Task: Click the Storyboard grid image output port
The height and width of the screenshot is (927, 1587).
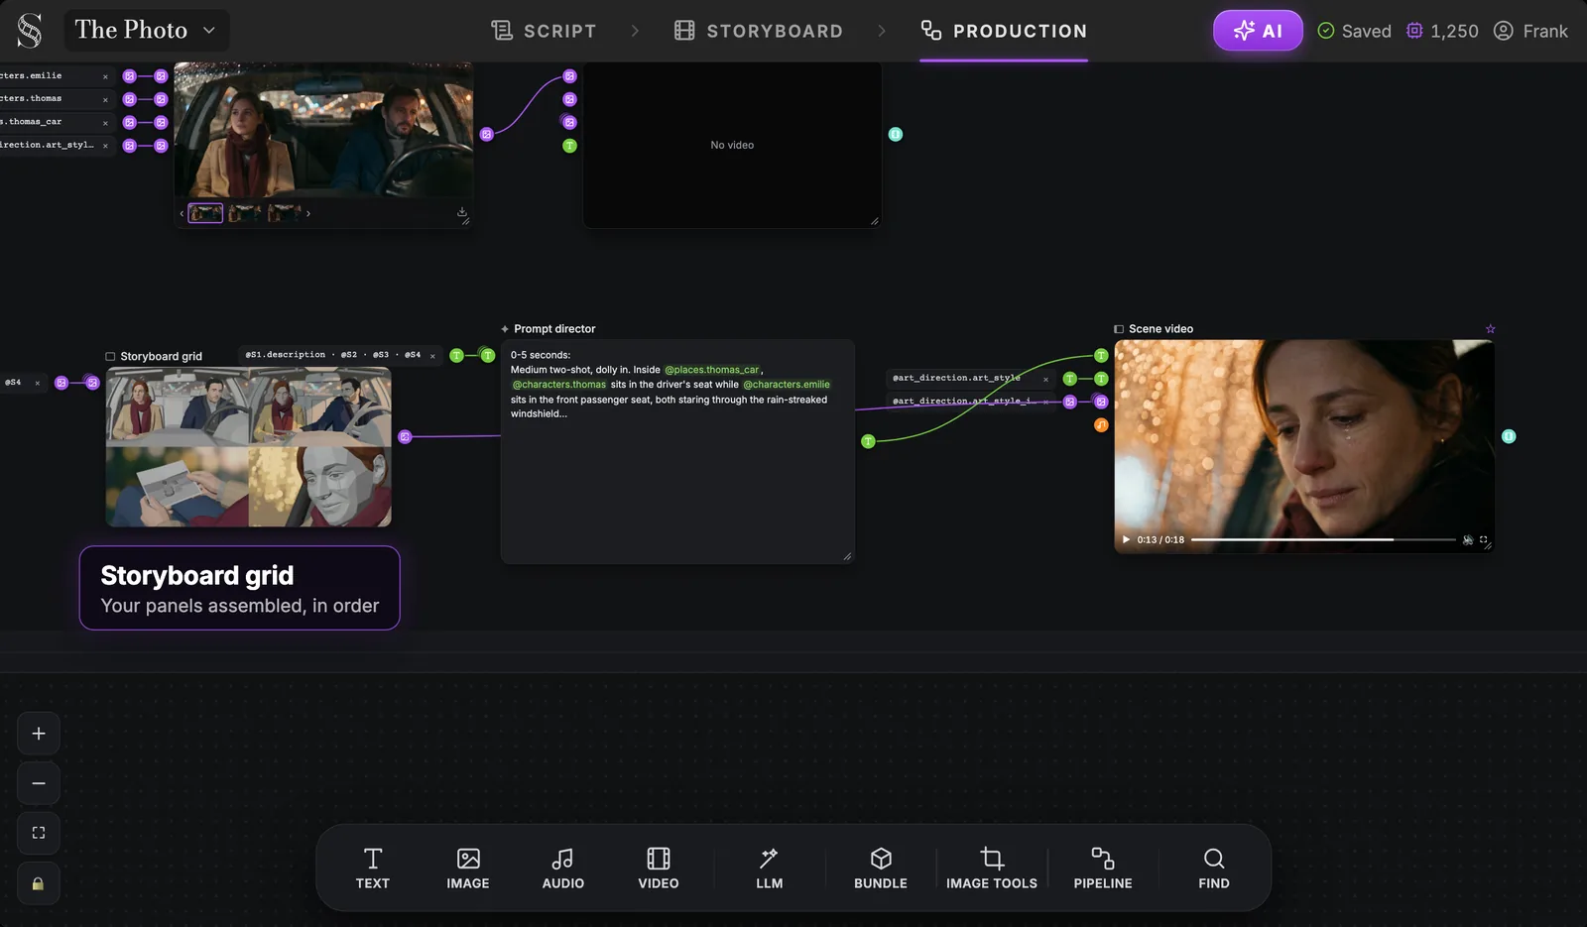Action: tap(405, 436)
